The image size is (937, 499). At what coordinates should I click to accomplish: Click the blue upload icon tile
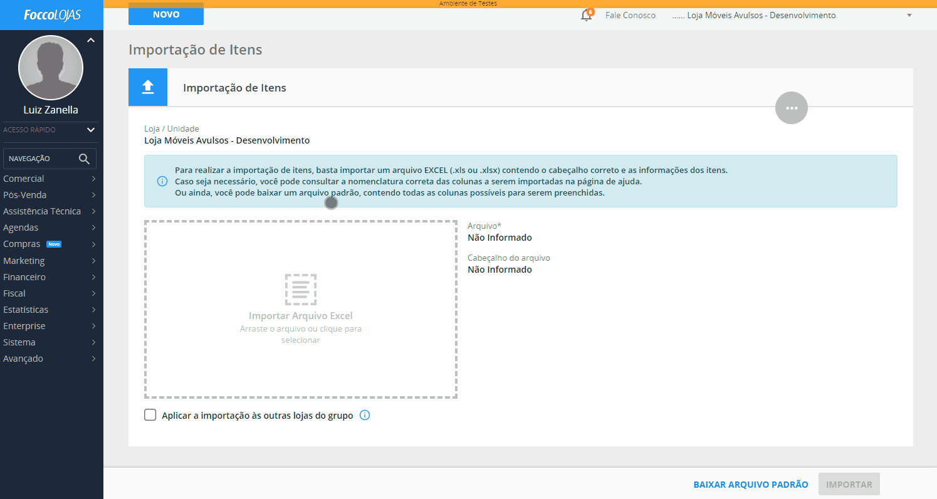[148, 87]
